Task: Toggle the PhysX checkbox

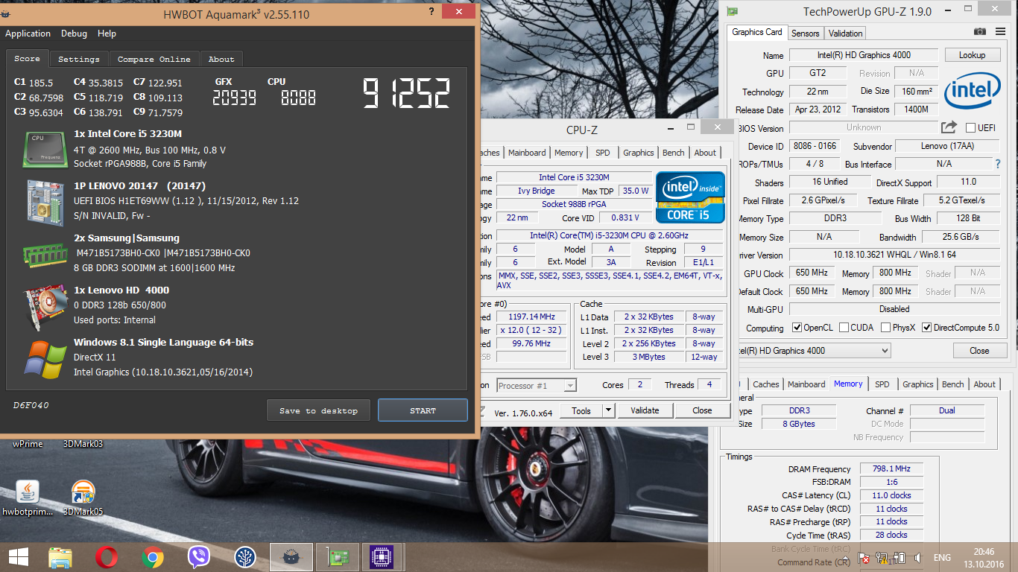Action: 885,328
